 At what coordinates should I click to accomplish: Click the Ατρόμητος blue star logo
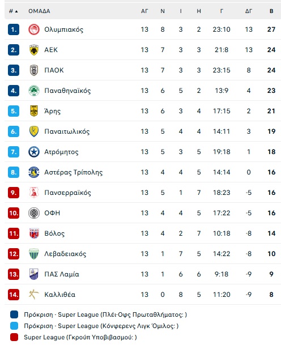click(x=34, y=152)
